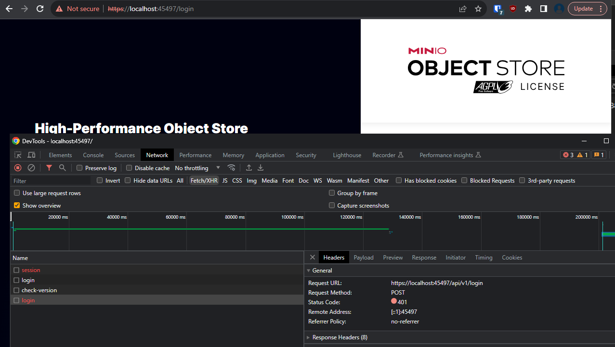Import a HAR file

coord(249,168)
